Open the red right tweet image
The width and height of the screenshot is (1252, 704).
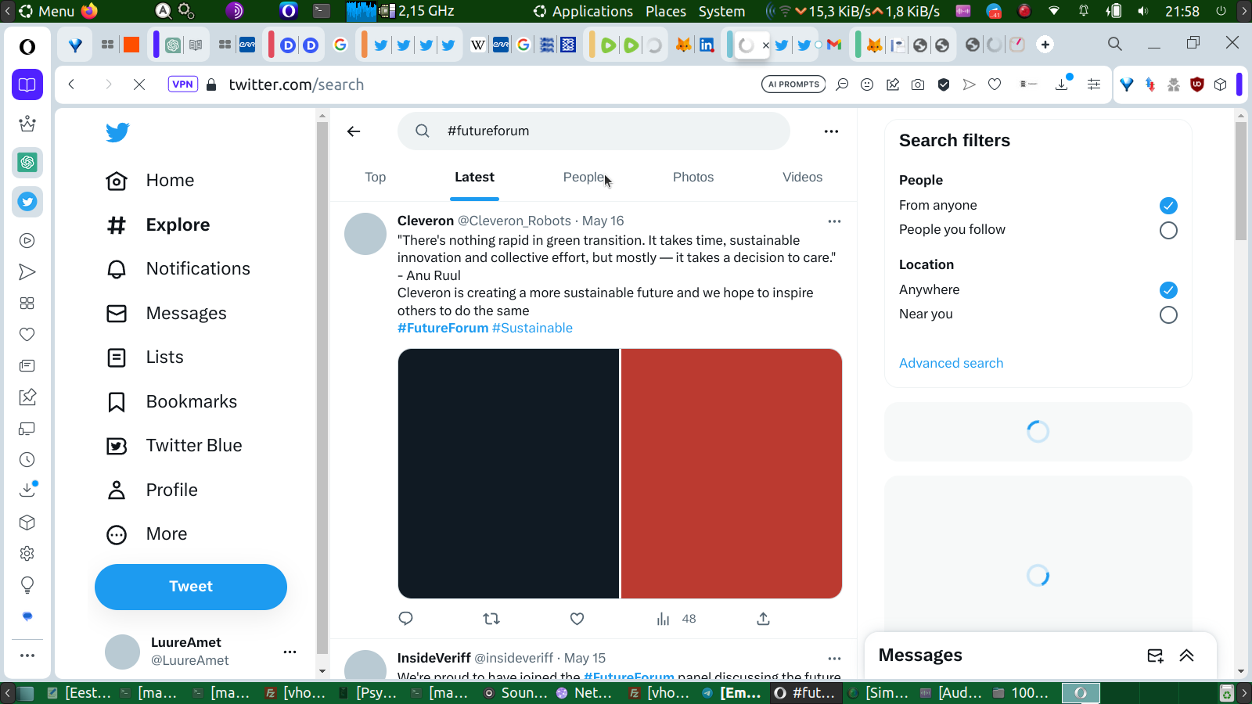[x=732, y=474]
